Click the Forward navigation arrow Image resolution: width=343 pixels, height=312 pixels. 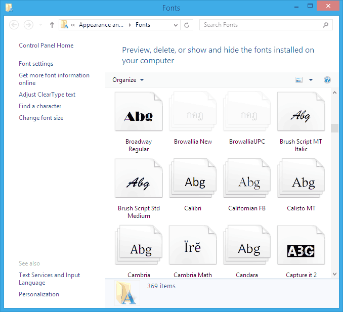tap(28, 25)
